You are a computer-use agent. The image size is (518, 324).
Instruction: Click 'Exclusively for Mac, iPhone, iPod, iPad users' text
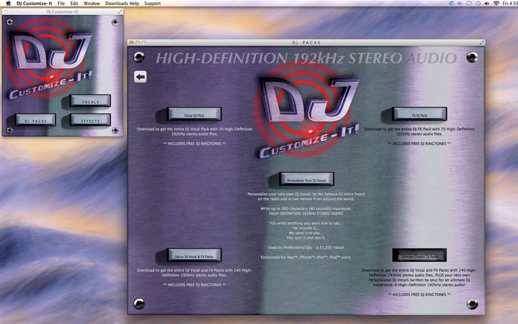306,257
